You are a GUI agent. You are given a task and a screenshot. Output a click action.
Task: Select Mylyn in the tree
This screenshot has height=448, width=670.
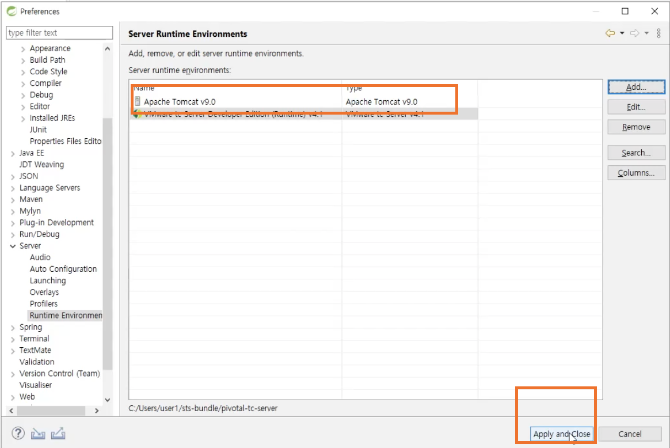click(30, 211)
